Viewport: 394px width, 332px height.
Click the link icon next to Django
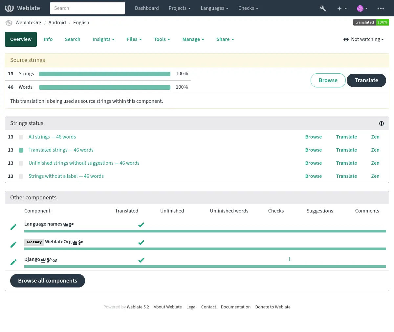55,260
